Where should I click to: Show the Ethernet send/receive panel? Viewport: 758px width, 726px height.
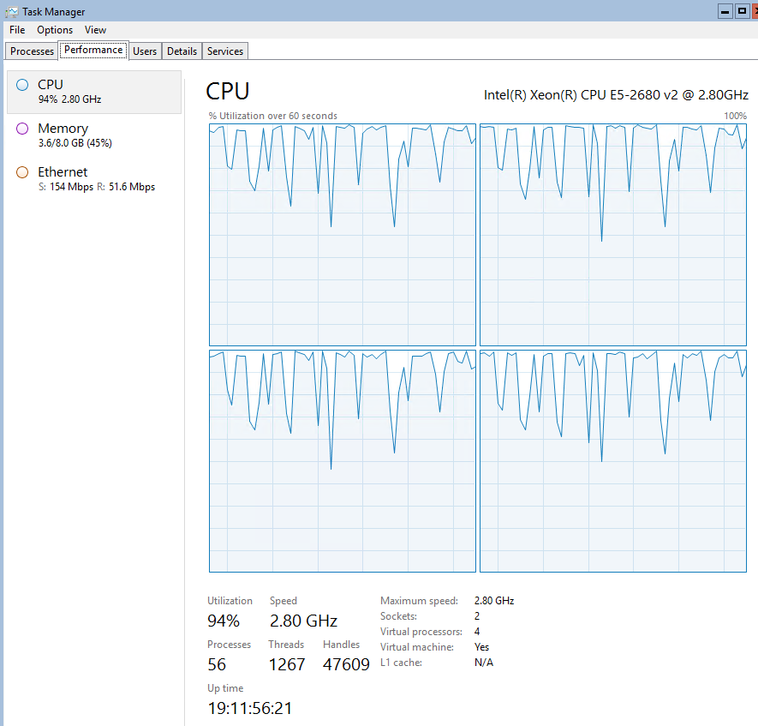pyautogui.click(x=94, y=179)
